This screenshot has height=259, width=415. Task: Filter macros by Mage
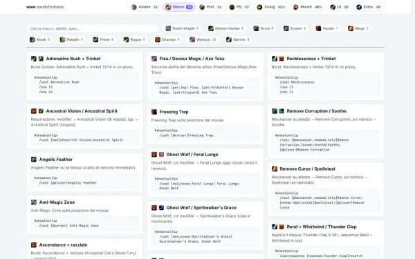[358, 28]
